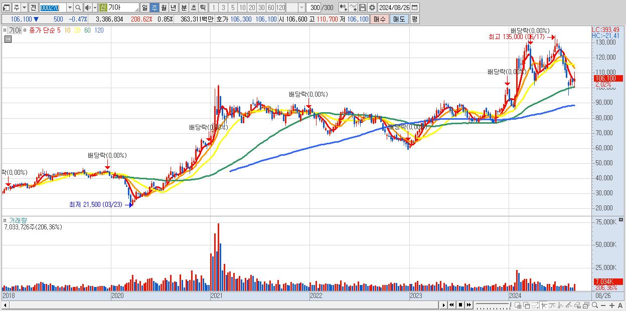Select the monthly 월 period toggle
626x311 pixels.
[x=164, y=8]
